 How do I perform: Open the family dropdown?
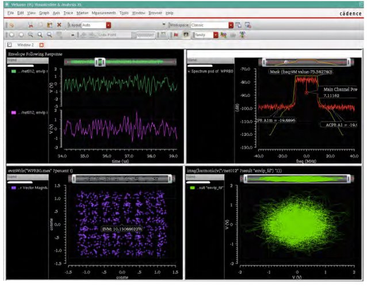pyautogui.click(x=206, y=35)
